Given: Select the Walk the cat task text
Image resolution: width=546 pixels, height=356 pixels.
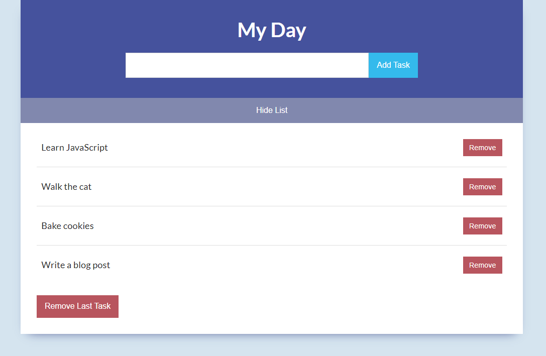Looking at the screenshot, I should [x=66, y=187].
